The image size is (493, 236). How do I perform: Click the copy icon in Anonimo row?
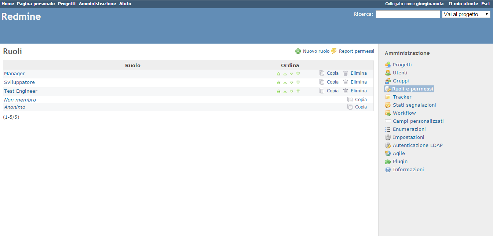pos(350,107)
